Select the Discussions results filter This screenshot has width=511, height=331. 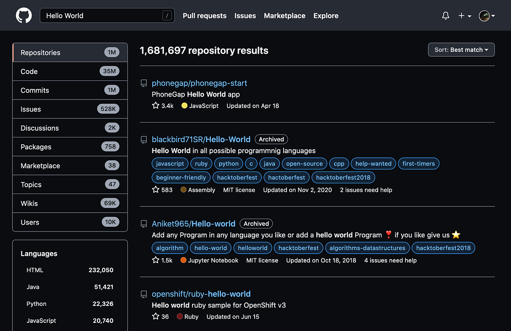[x=70, y=128]
